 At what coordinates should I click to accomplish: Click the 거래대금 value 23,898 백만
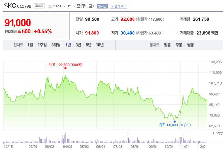point(207,33)
